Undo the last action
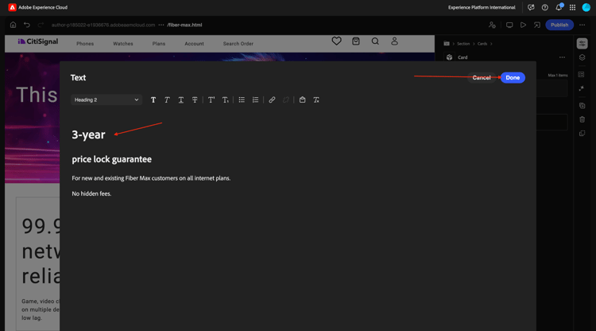The width and height of the screenshot is (596, 331). point(26,25)
